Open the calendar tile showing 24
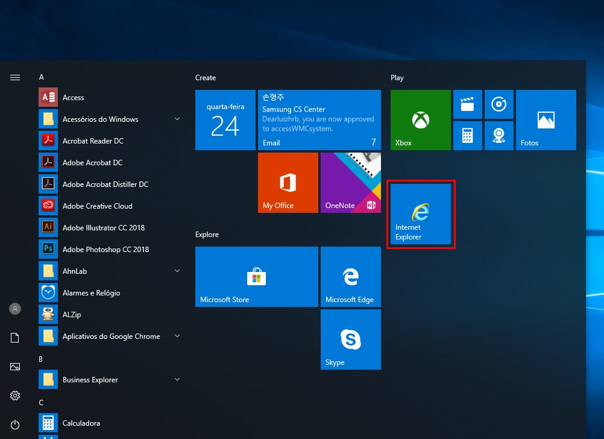The width and height of the screenshot is (604, 439). [x=225, y=120]
